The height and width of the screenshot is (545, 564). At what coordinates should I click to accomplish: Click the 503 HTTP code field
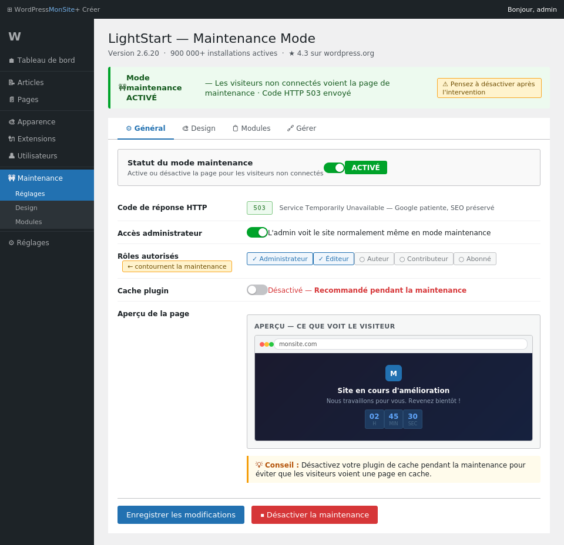[259, 208]
